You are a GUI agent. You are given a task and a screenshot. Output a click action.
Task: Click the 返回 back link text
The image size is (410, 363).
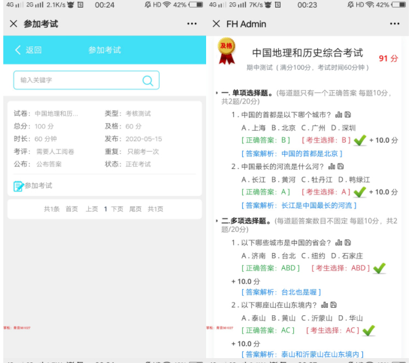(33, 50)
